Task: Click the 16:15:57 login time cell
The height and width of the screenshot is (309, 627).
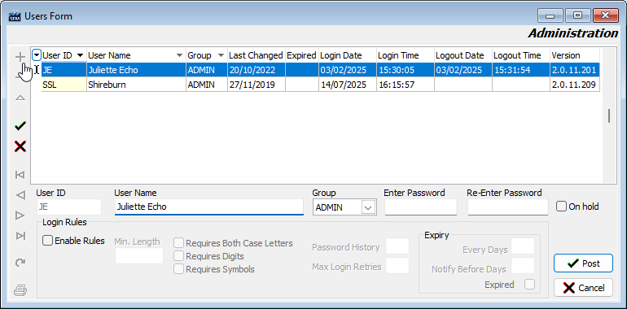Action: point(406,85)
